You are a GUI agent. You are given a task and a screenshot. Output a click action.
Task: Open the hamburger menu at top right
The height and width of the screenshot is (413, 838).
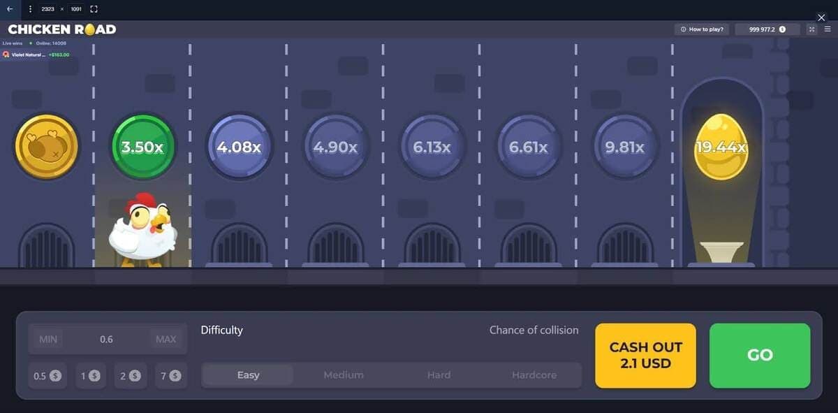(828, 29)
